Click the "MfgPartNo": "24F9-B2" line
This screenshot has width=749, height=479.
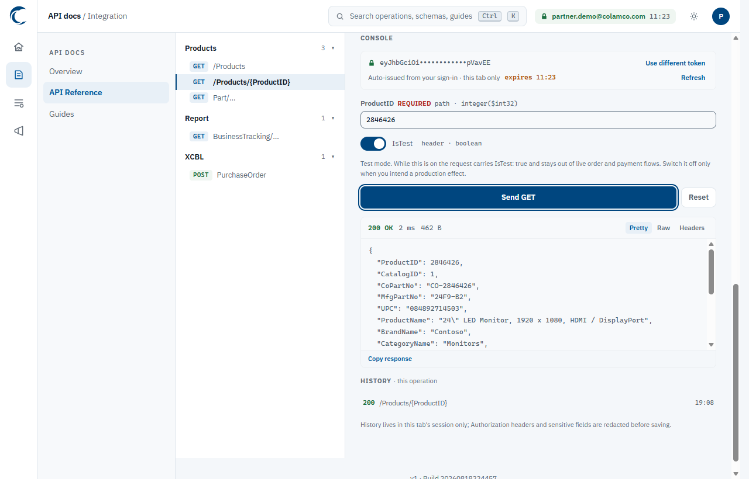[424, 297]
